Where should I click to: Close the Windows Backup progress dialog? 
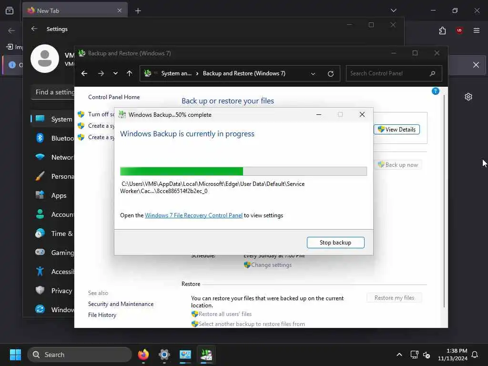(x=362, y=114)
